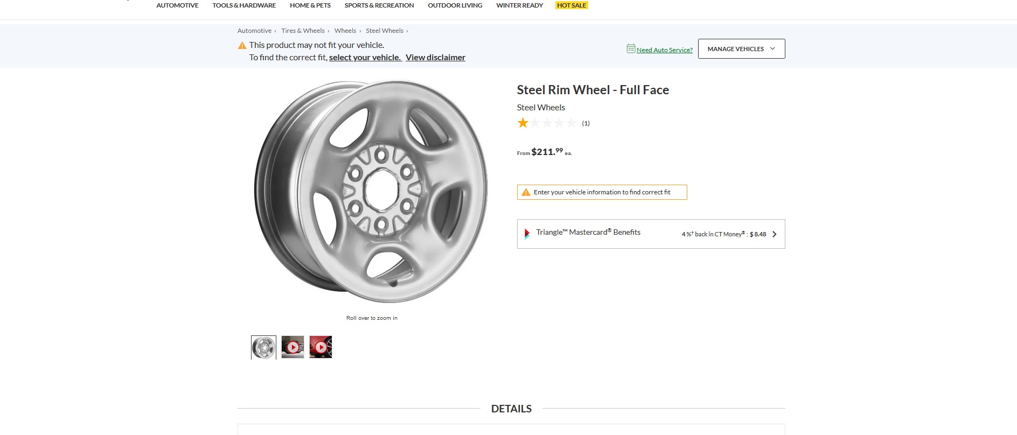Play the first product video thumbnail

pyautogui.click(x=292, y=347)
